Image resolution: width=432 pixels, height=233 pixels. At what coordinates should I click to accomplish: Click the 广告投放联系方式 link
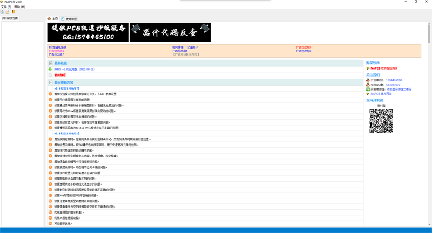186,54
